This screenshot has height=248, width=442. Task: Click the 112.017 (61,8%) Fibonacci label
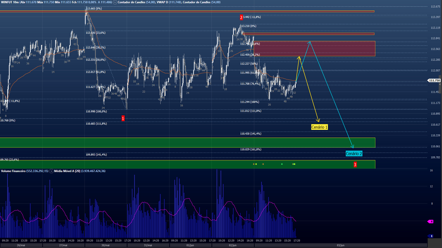coord(96,72)
